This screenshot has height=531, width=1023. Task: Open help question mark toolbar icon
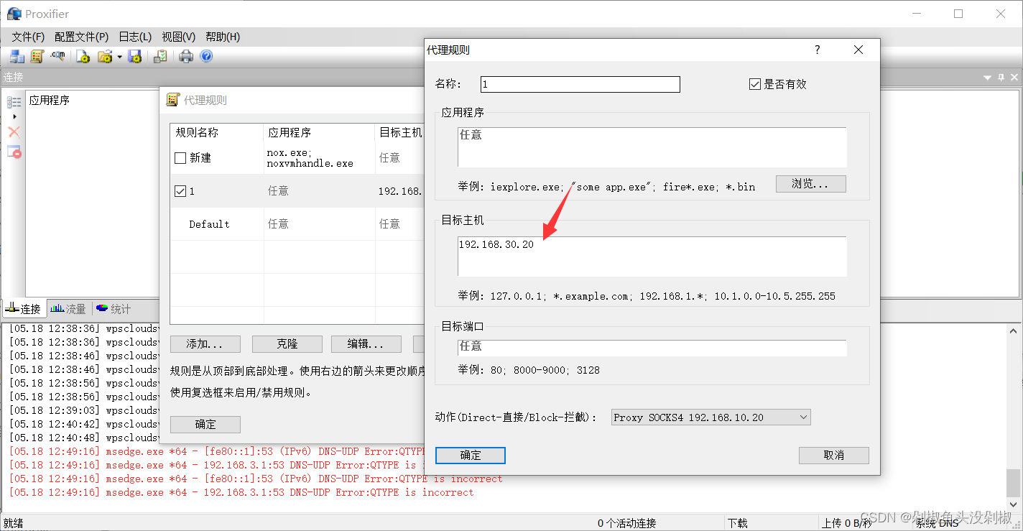tap(206, 56)
